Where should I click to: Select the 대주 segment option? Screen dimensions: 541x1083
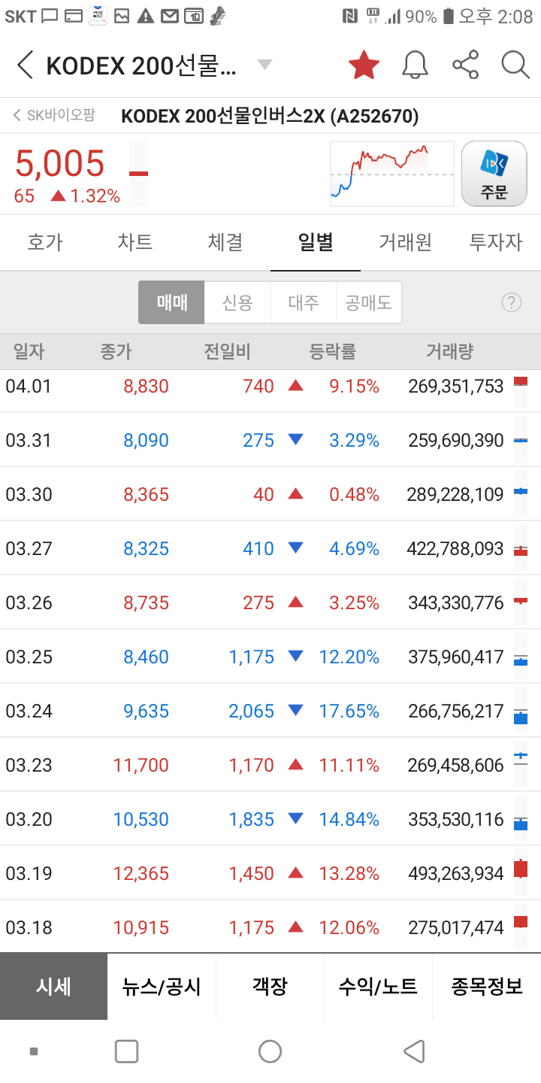304,302
